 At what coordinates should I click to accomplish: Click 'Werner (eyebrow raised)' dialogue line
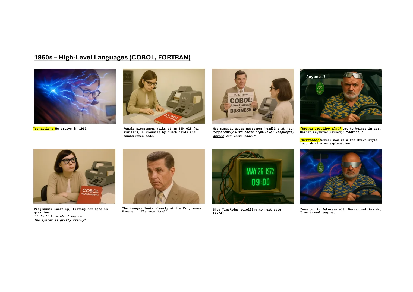(332, 132)
